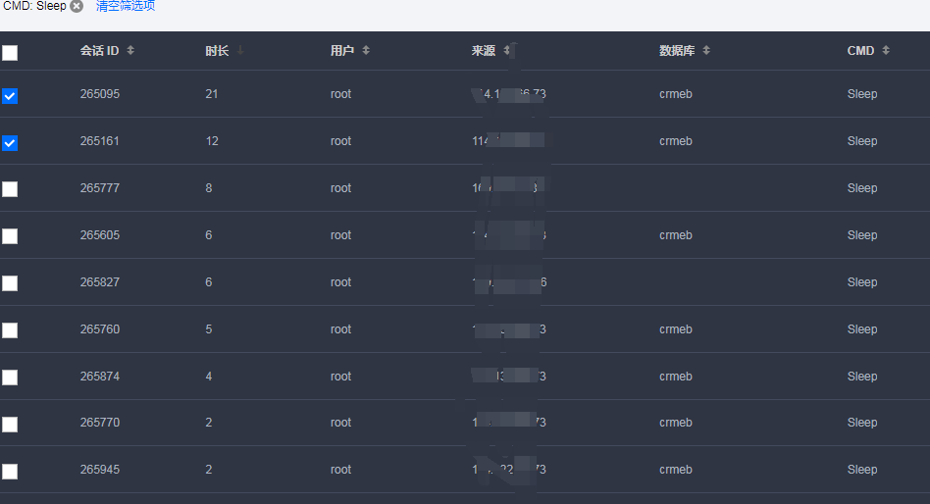Image resolution: width=930 pixels, height=504 pixels.
Task: Sort by the CMD column sort icon
Action: 886,50
